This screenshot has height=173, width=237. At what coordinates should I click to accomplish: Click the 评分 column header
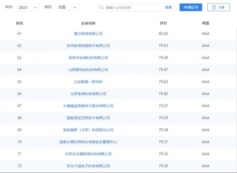[163, 23]
